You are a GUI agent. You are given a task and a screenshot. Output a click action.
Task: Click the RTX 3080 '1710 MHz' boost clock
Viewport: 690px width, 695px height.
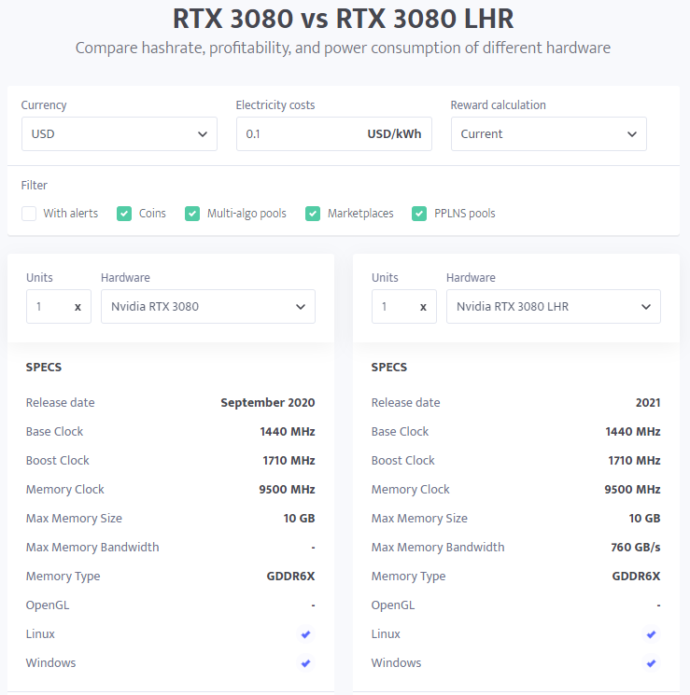click(x=289, y=461)
